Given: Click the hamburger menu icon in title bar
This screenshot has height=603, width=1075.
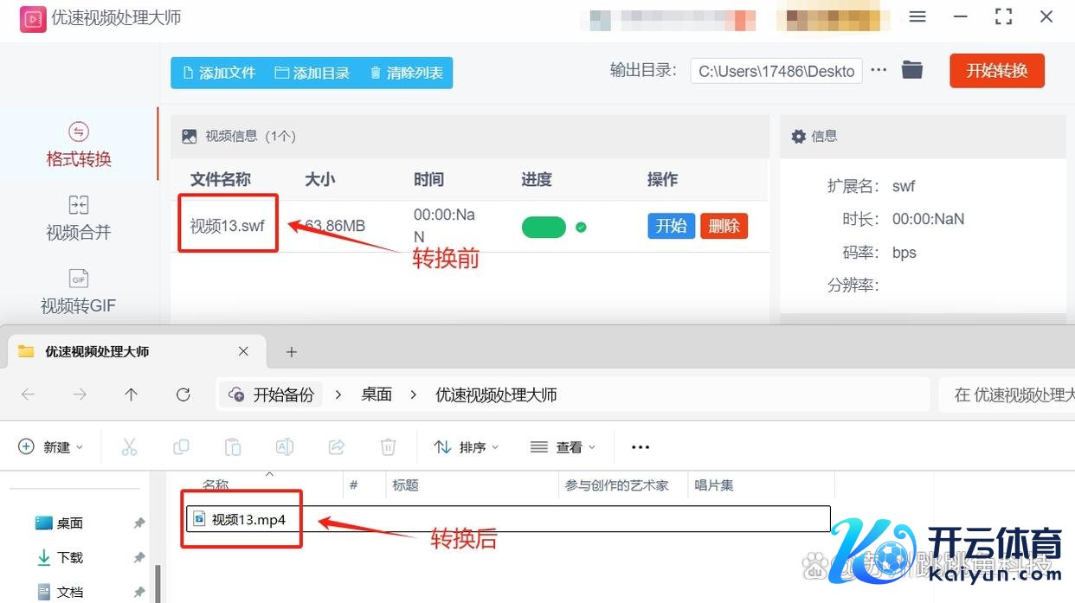Looking at the screenshot, I should coord(917,17).
